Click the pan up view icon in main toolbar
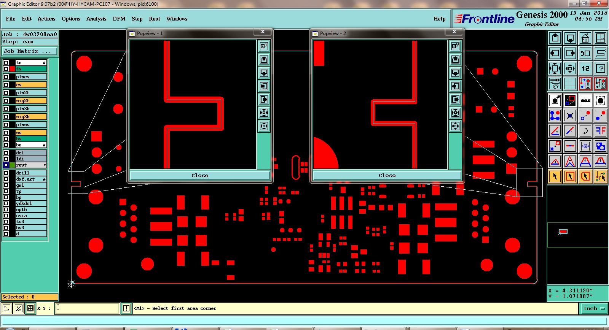 point(555,38)
